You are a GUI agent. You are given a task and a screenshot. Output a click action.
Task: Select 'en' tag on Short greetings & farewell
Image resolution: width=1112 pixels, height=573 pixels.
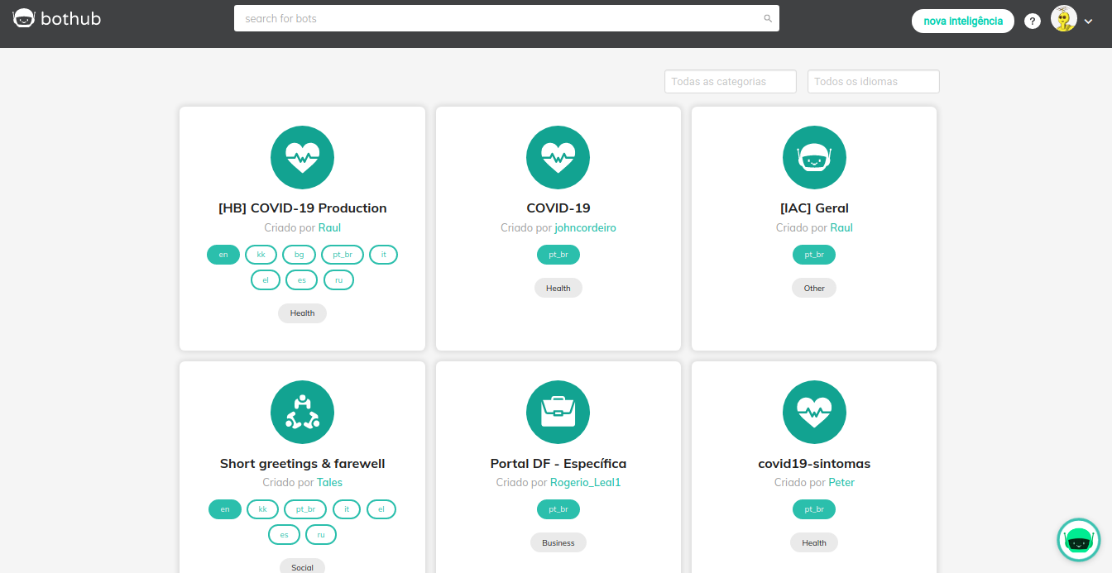click(x=225, y=509)
